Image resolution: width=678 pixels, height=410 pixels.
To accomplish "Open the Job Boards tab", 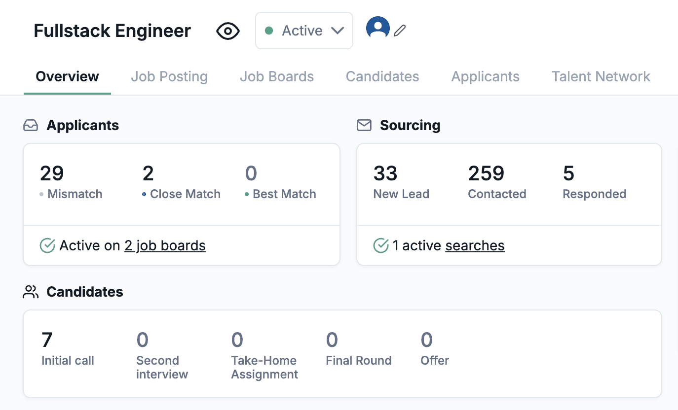I will point(277,77).
